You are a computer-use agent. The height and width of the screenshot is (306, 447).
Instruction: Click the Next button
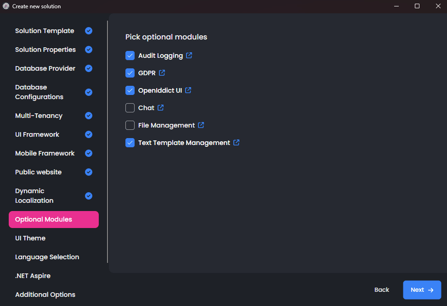pos(422,289)
